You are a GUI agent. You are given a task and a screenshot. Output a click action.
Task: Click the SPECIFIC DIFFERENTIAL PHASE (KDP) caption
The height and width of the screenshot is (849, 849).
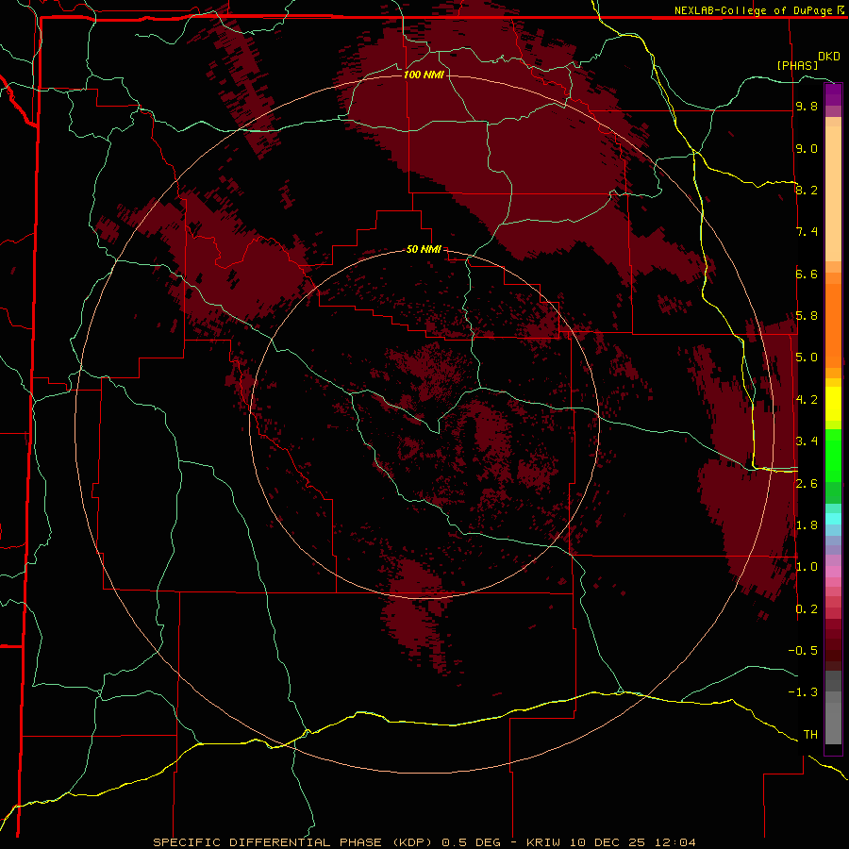(293, 842)
